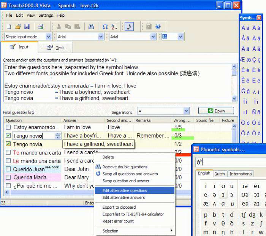
Task: Switch to the Test tab
Action: point(55,48)
